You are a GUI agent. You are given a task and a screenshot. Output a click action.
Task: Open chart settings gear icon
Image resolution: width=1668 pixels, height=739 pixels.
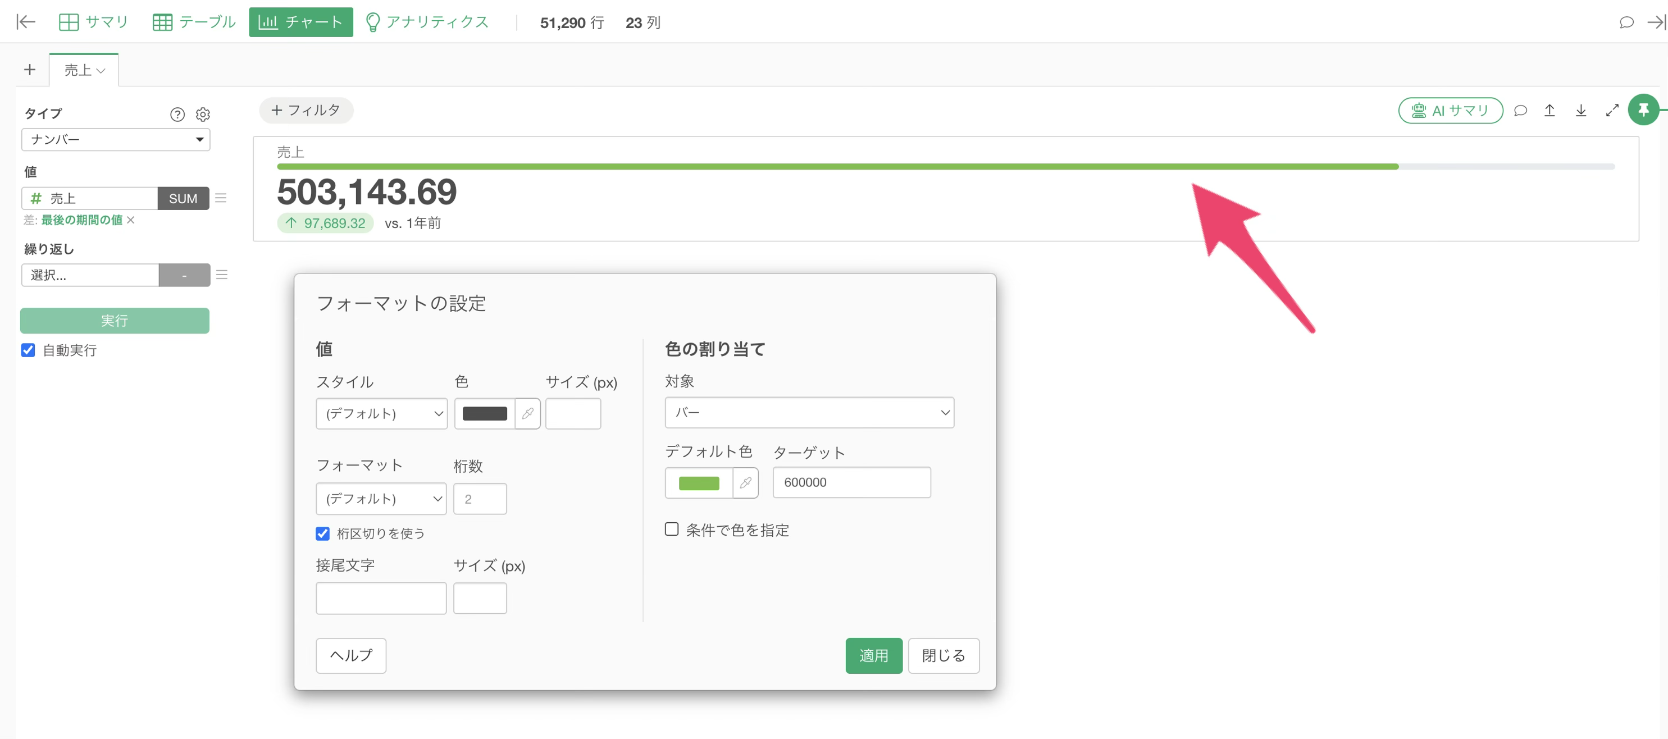pos(203,115)
